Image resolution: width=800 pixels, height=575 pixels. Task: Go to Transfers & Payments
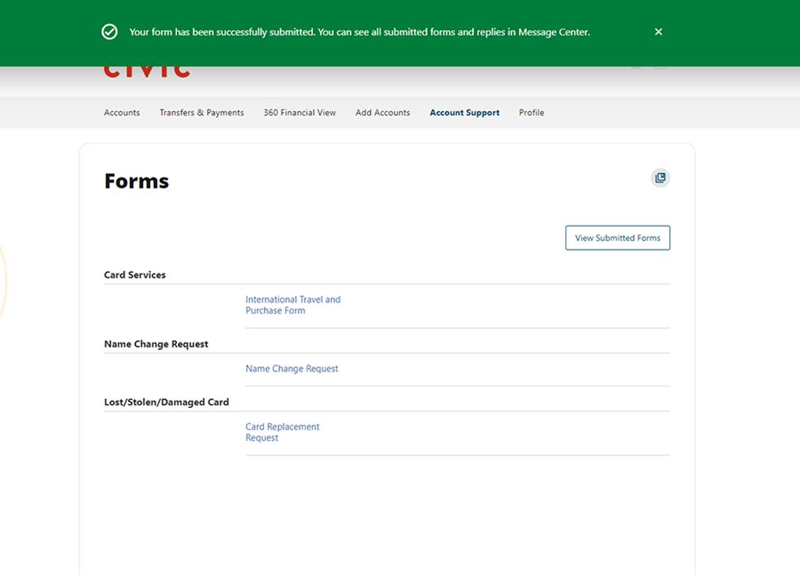point(201,113)
